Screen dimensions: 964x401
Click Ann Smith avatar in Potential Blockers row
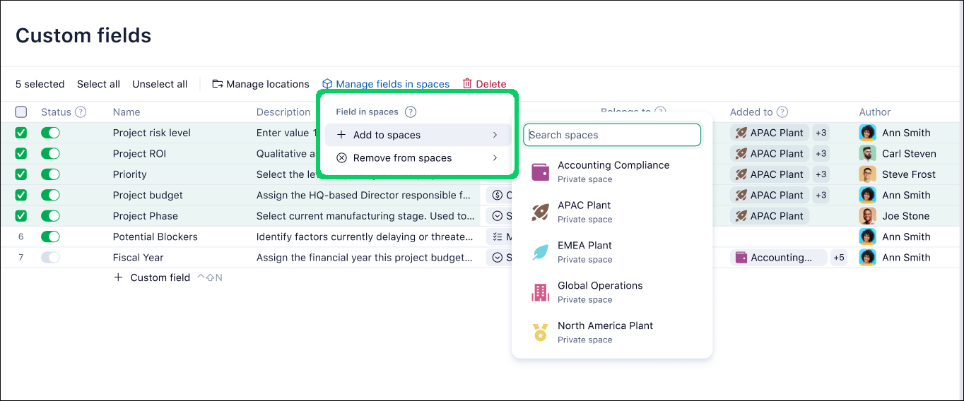(x=868, y=237)
